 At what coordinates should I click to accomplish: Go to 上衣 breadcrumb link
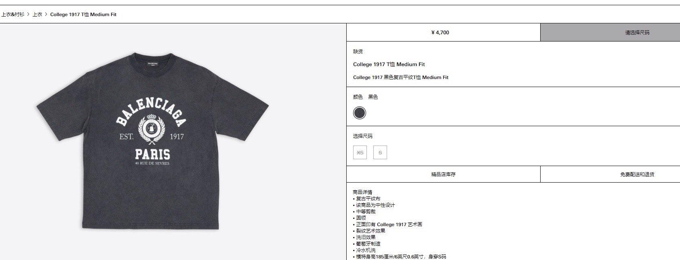point(37,15)
